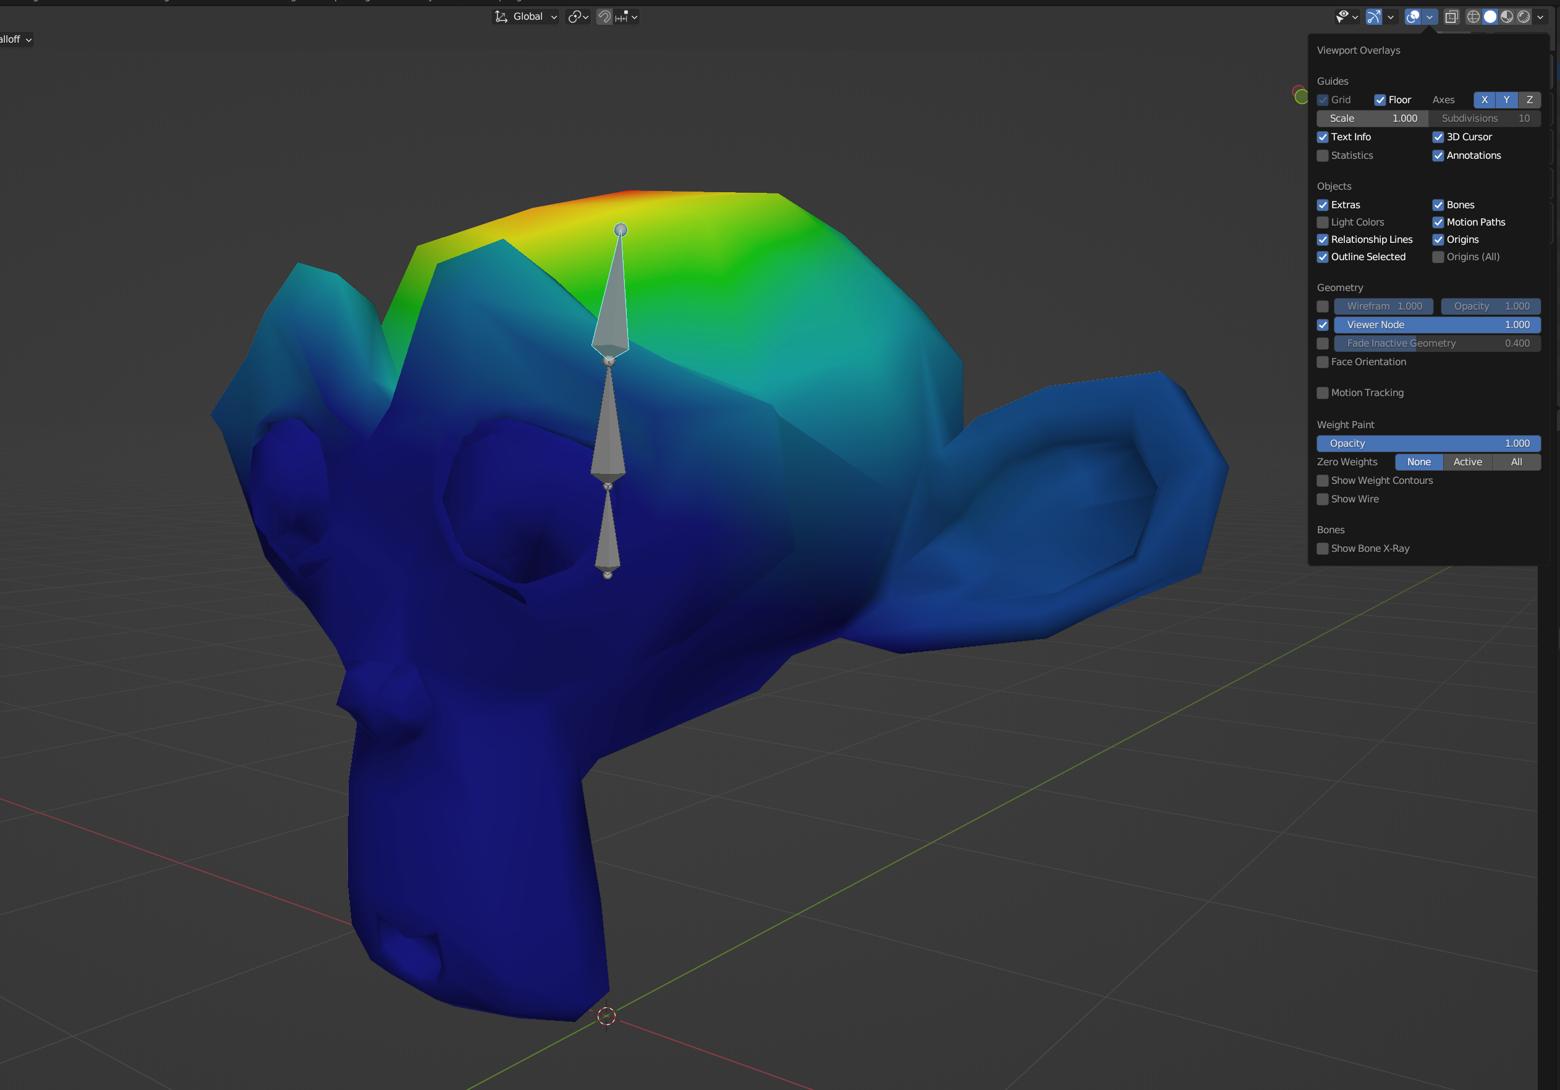
Task: Uncheck the Annotations checkbox
Action: pos(1438,156)
